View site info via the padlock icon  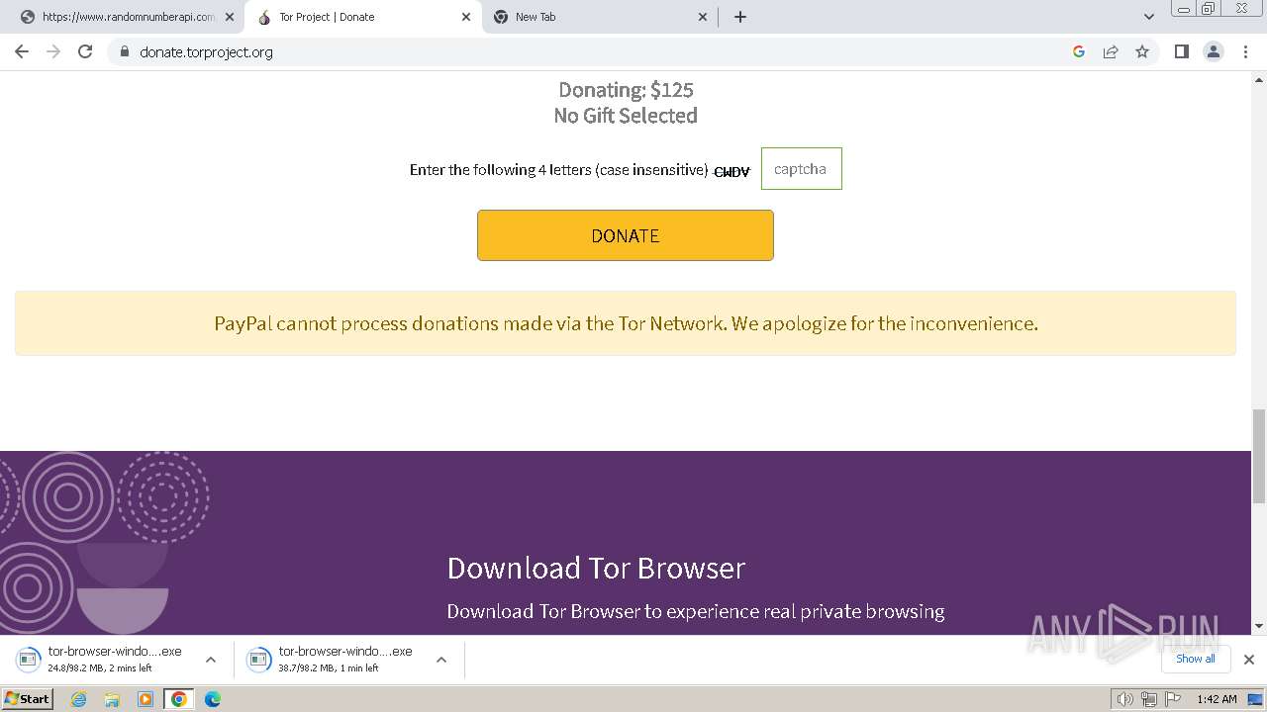124,51
